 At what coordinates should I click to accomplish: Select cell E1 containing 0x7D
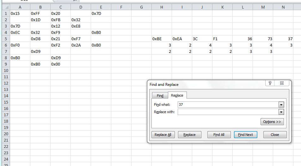[x=101, y=14]
